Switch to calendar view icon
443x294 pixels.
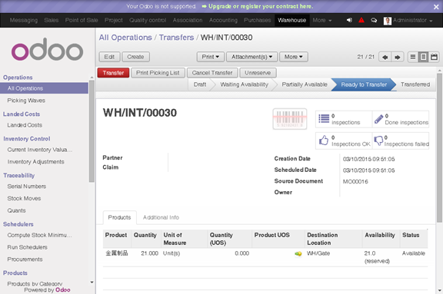click(434, 57)
